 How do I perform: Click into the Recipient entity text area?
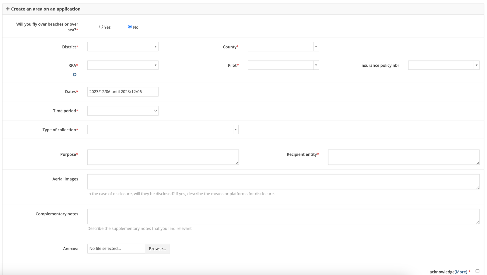[404, 157]
